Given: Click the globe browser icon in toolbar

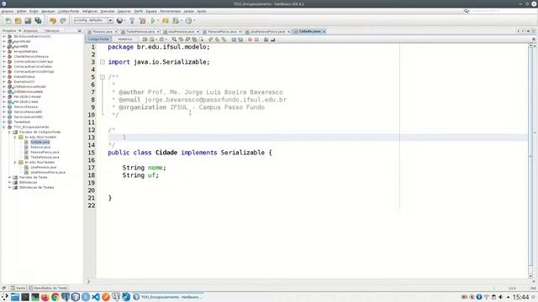Looking at the screenshot, I should point(119,20).
